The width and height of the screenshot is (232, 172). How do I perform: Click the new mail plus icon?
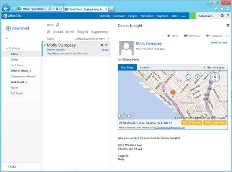(x=8, y=28)
